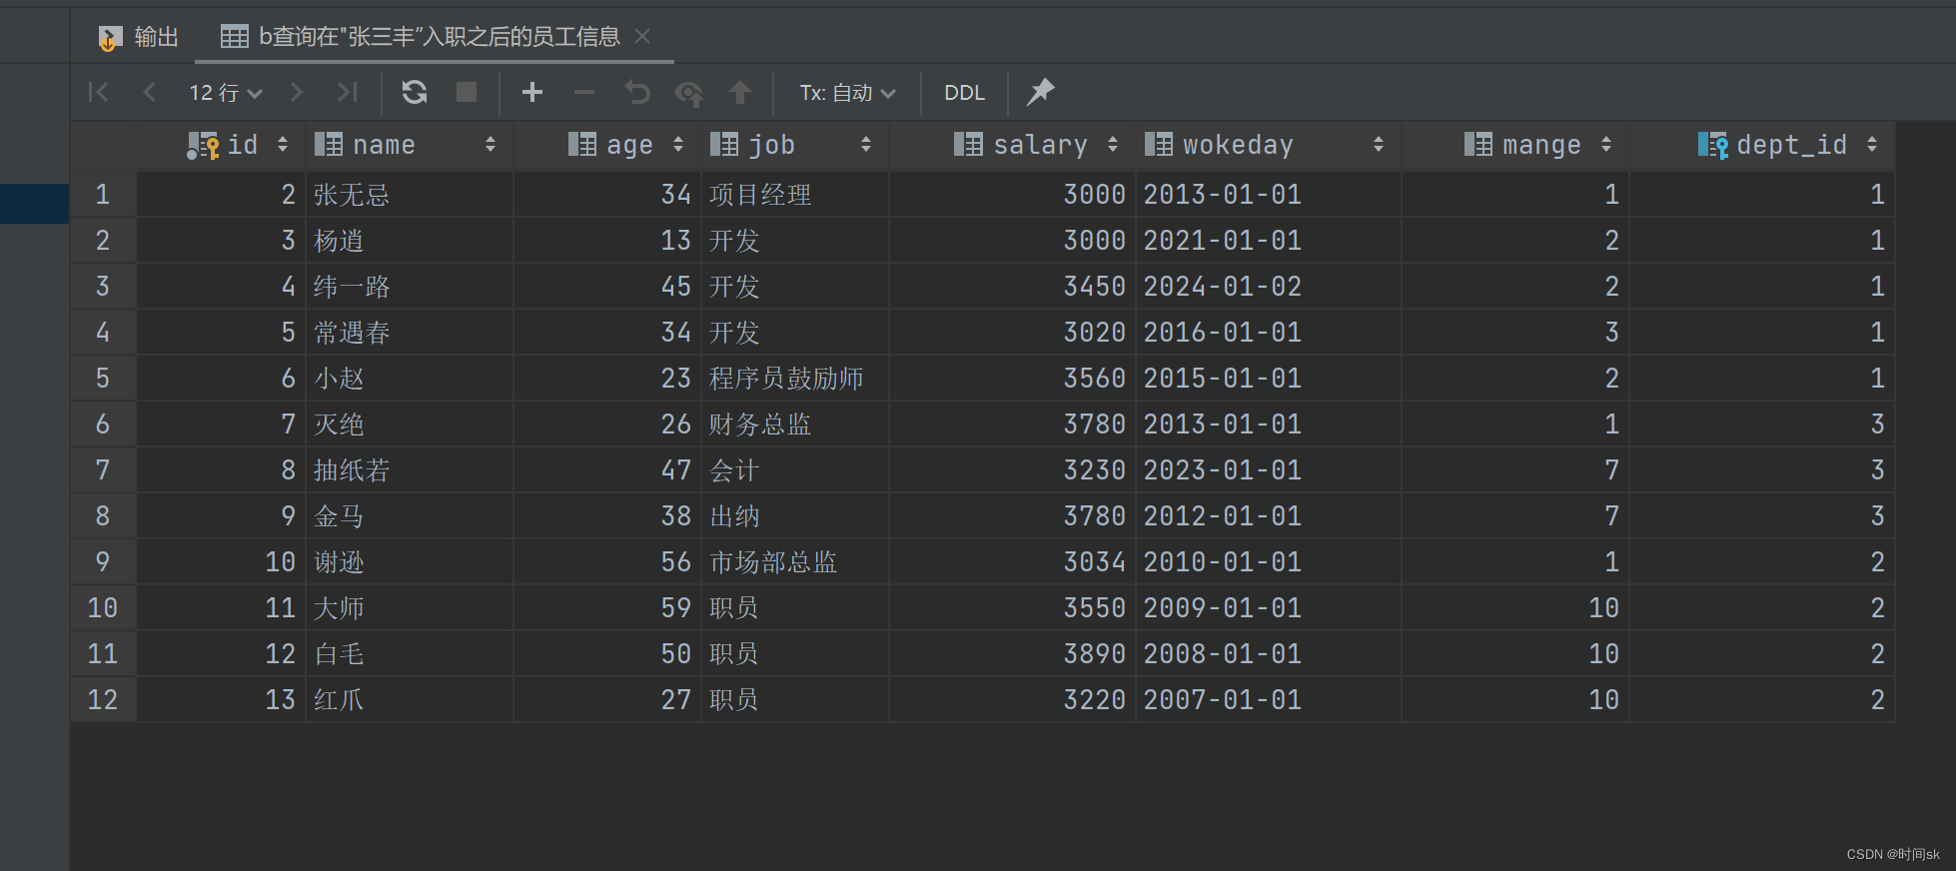The image size is (1956, 871).
Task: Select row number 1 header
Action: click(103, 195)
